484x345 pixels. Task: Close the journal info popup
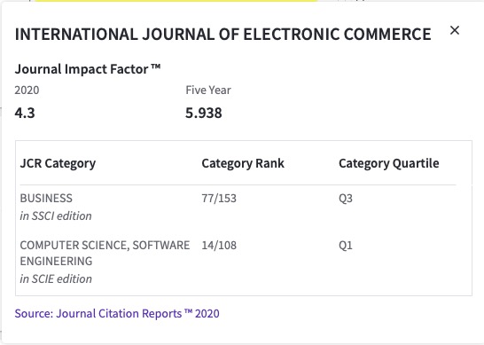pyautogui.click(x=455, y=30)
